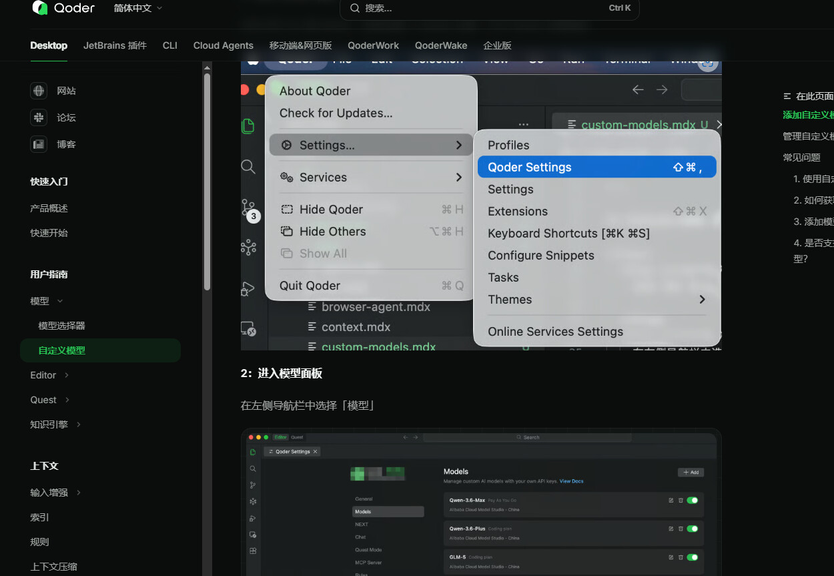Click the sidebar scrollbar up arrow

[207, 67]
